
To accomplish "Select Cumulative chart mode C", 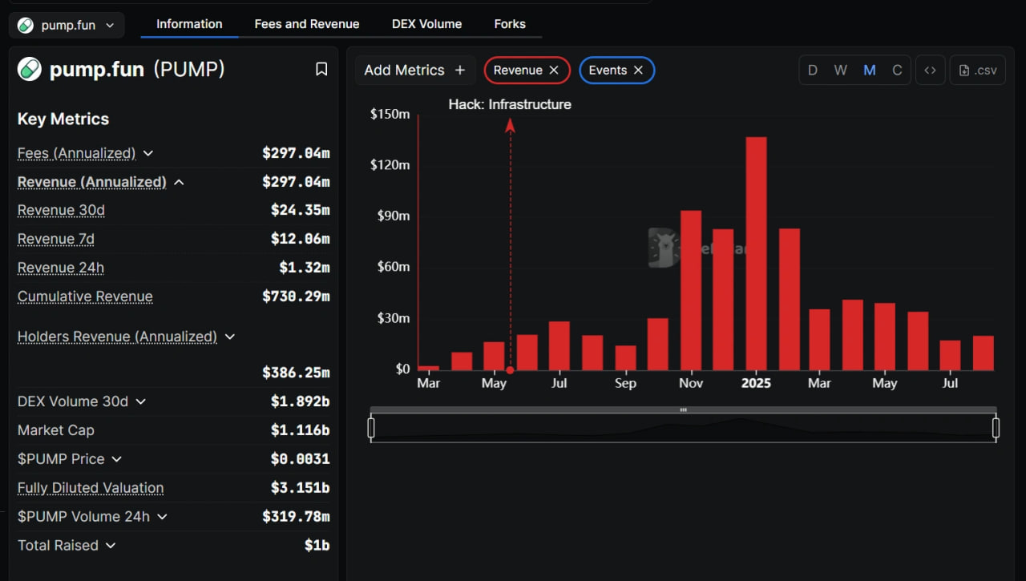I will 897,71.
